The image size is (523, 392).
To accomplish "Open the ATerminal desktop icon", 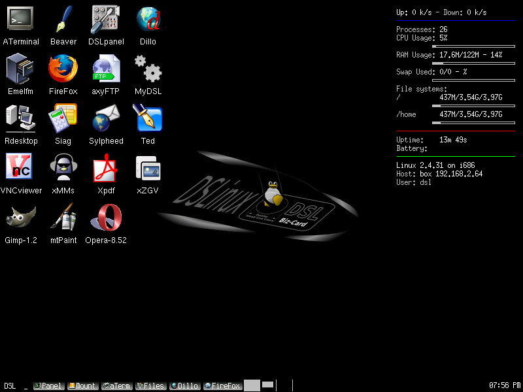I will coord(21,19).
